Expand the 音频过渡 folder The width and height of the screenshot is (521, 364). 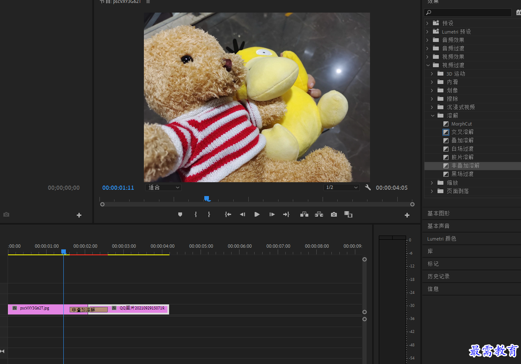(x=427, y=48)
